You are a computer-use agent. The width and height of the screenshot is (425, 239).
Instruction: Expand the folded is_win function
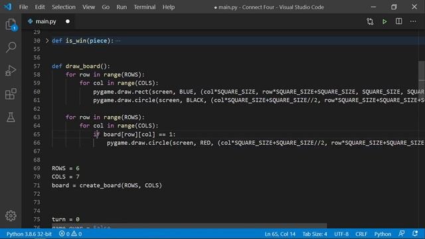coord(47,40)
